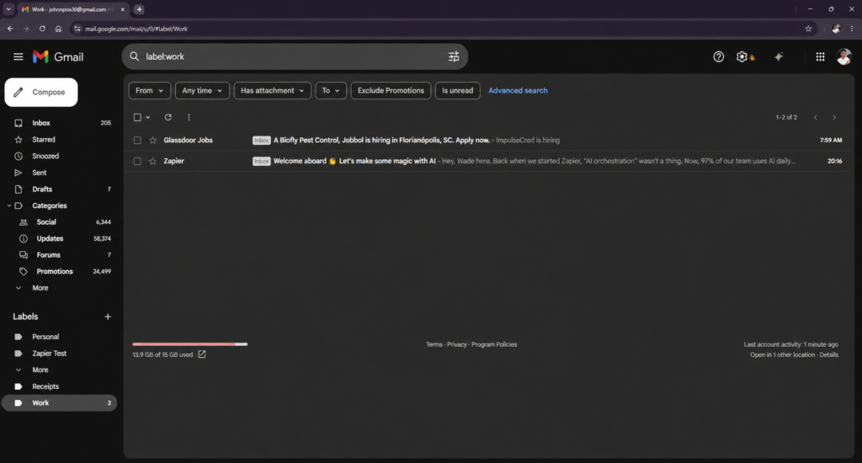The image size is (862, 463).
Task: Star the Zapier email
Action: (x=153, y=161)
